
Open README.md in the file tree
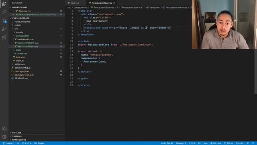21,79
